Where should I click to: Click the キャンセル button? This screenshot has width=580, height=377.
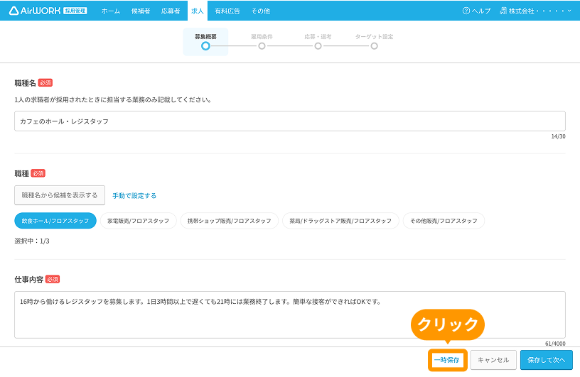[493, 360]
